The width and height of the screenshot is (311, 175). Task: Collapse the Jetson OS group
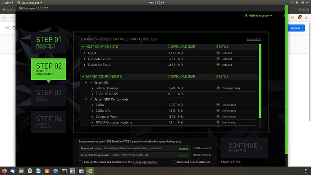(x=86, y=83)
